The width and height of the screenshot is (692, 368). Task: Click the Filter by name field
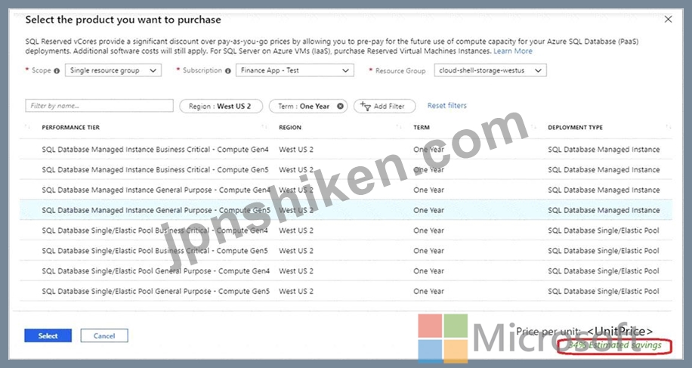click(99, 106)
